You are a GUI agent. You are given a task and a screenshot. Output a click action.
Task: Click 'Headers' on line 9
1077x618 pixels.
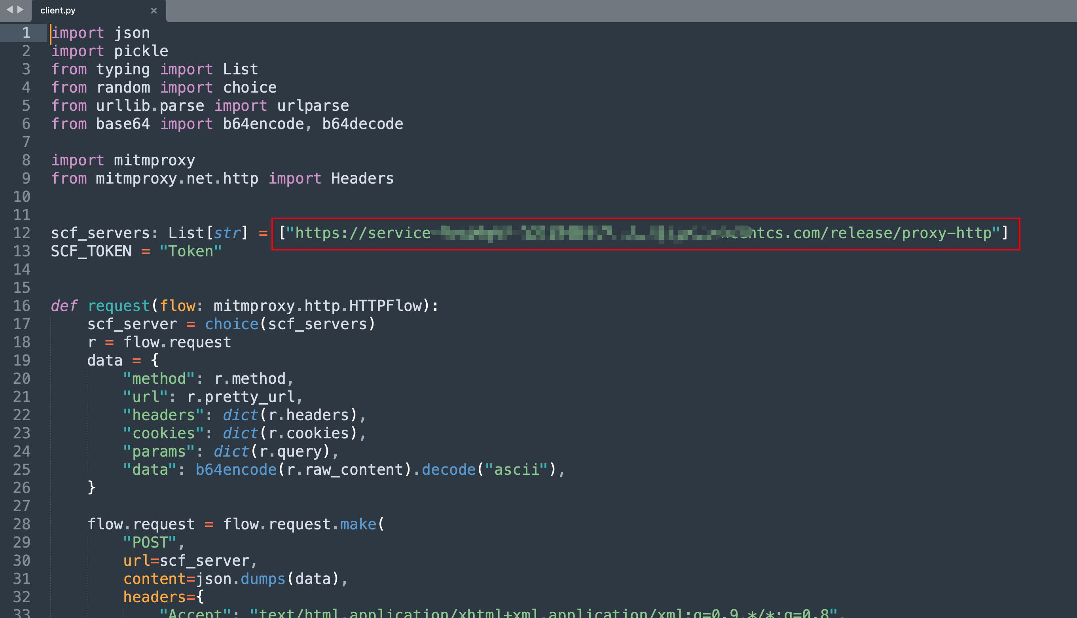click(x=362, y=179)
